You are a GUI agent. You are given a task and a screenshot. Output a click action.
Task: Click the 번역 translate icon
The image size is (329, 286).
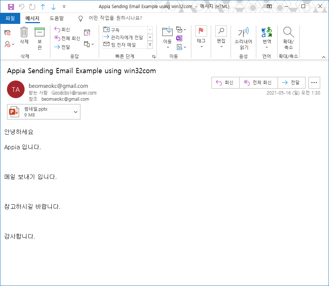click(x=267, y=32)
